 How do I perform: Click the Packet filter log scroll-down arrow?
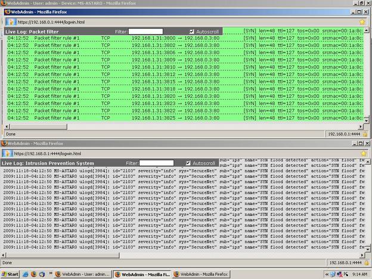[367, 121]
